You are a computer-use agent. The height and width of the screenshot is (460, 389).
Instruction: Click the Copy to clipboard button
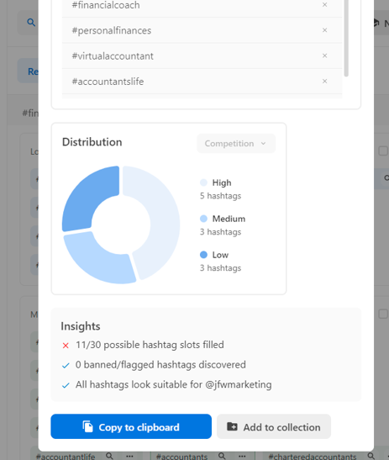131,426
